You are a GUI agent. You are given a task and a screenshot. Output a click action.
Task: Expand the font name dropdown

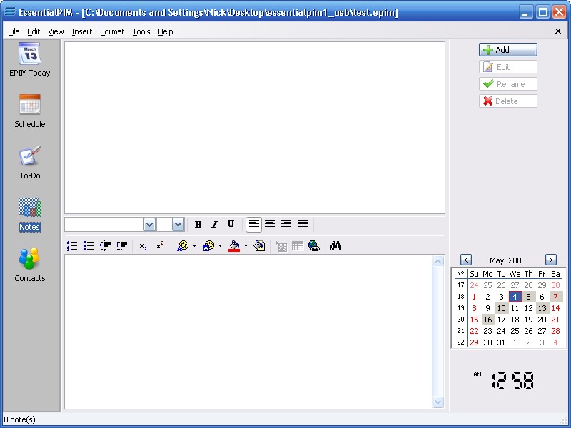[x=149, y=225]
